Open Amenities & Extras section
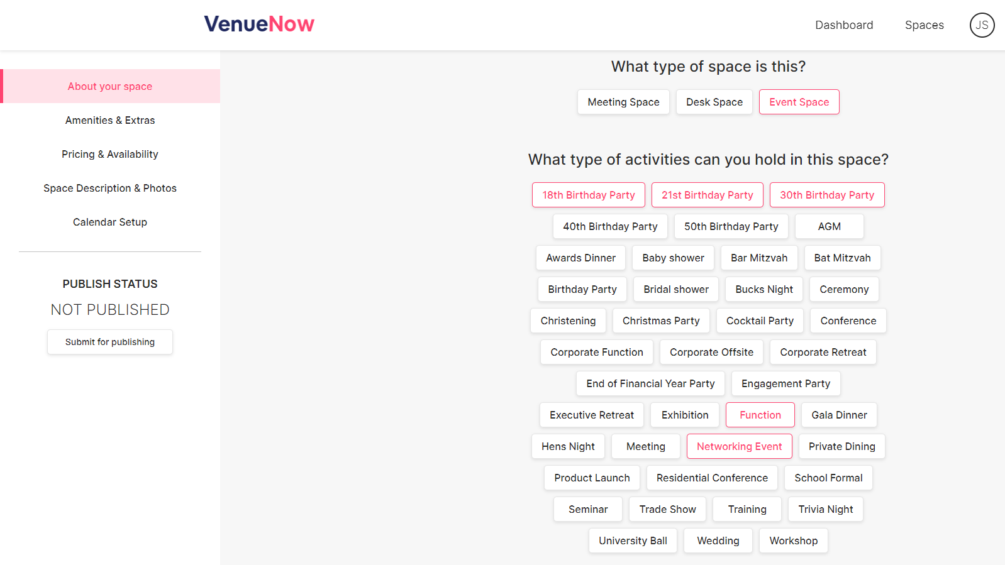This screenshot has height=565, width=1005. point(110,120)
